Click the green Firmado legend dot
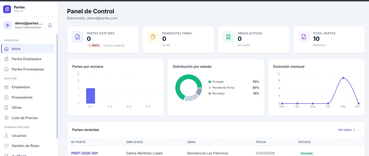The height and width of the screenshot is (156, 369). click(210, 81)
